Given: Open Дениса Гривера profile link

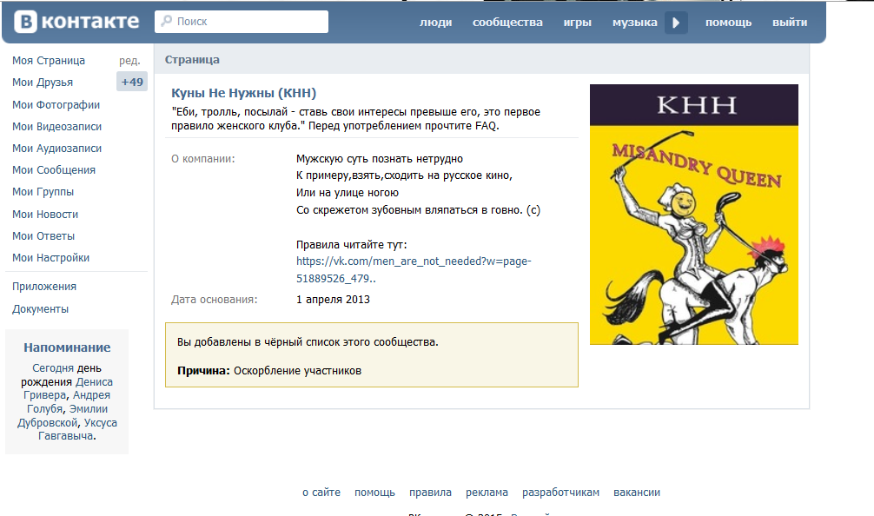Looking at the screenshot, I should pyautogui.click(x=68, y=388).
